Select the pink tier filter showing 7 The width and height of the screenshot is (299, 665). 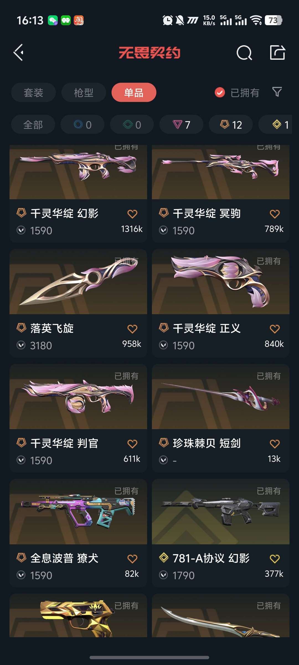181,124
